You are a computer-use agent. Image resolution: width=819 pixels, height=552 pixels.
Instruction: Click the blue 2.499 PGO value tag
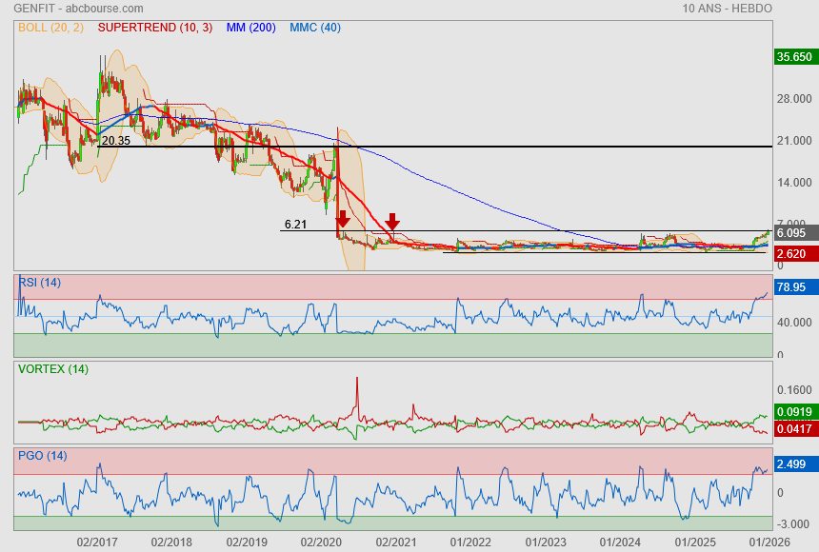pyautogui.click(x=794, y=463)
